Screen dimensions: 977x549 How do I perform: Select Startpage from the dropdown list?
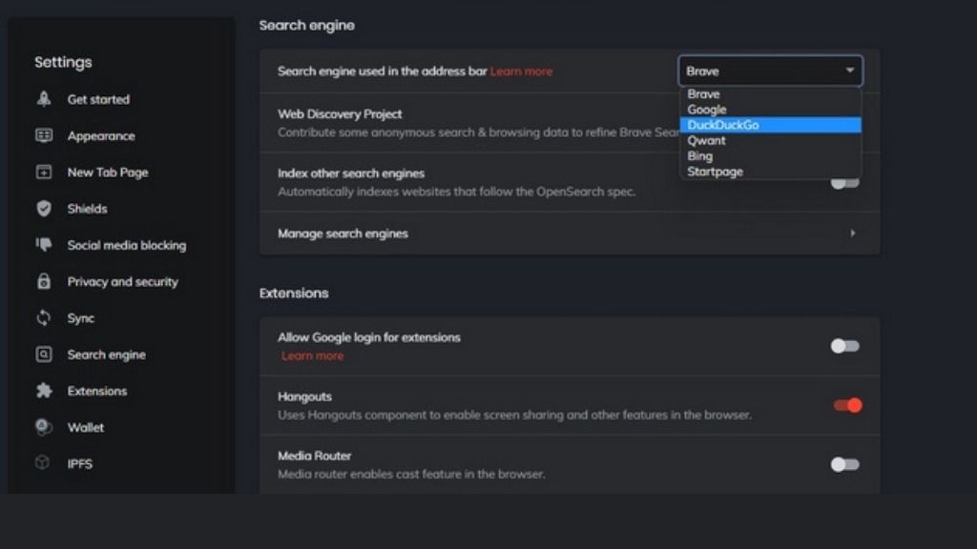point(770,172)
